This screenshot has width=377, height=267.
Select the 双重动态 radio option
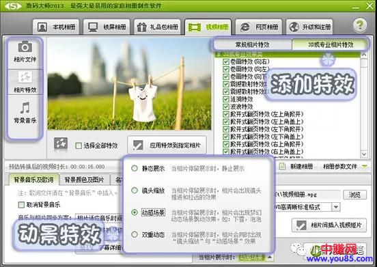(135, 234)
